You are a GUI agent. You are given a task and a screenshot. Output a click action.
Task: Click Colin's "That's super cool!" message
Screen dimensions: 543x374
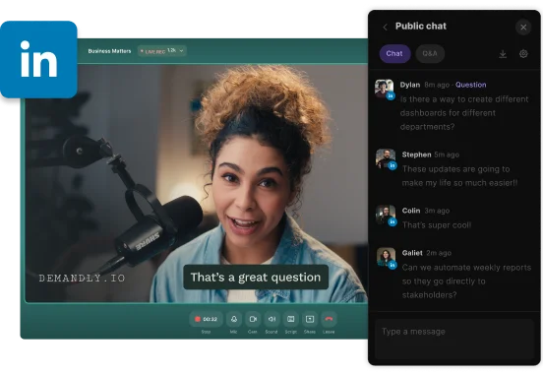(437, 225)
